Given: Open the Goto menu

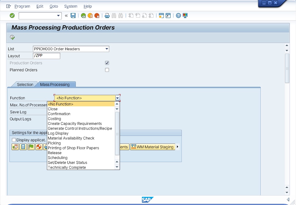Looking at the screenshot, I should (54, 6).
